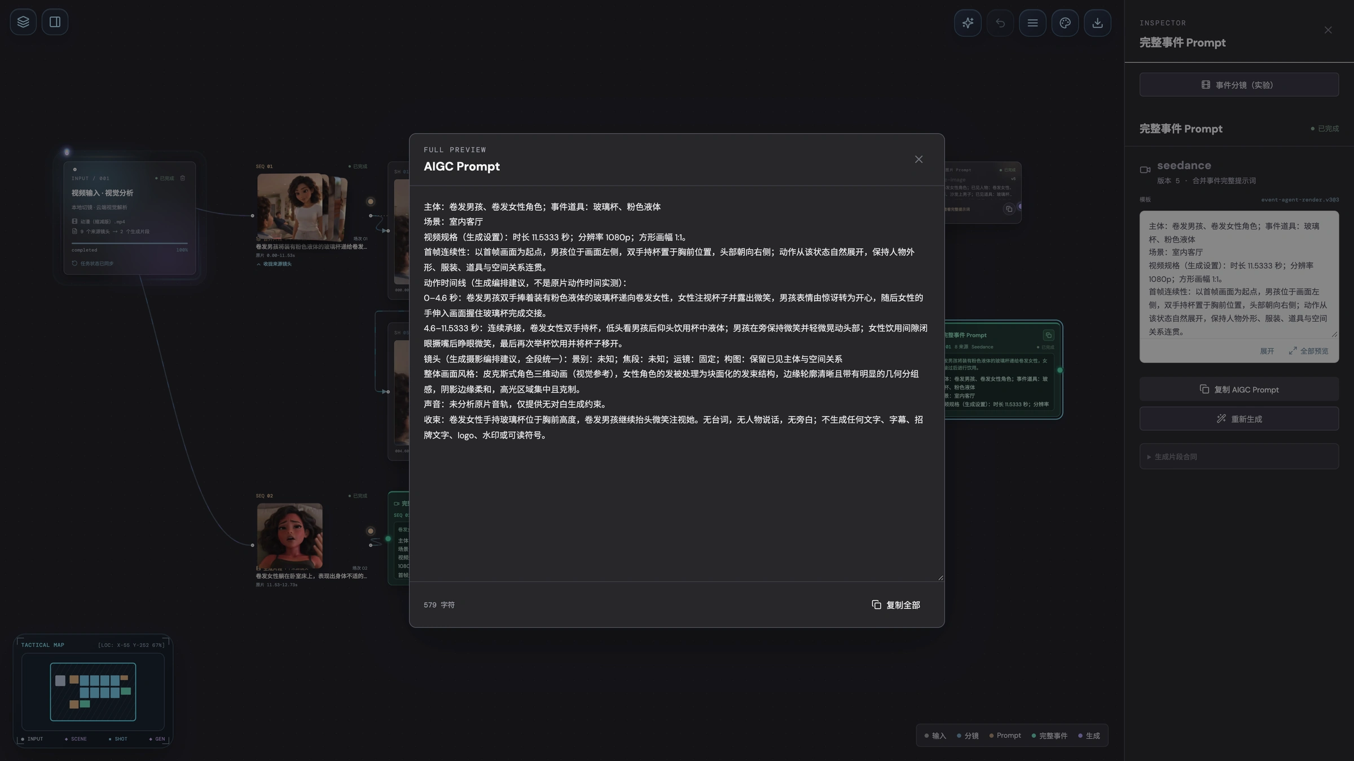Click the 已完成 status beside 完整事件 Prompt heading

point(1325,129)
